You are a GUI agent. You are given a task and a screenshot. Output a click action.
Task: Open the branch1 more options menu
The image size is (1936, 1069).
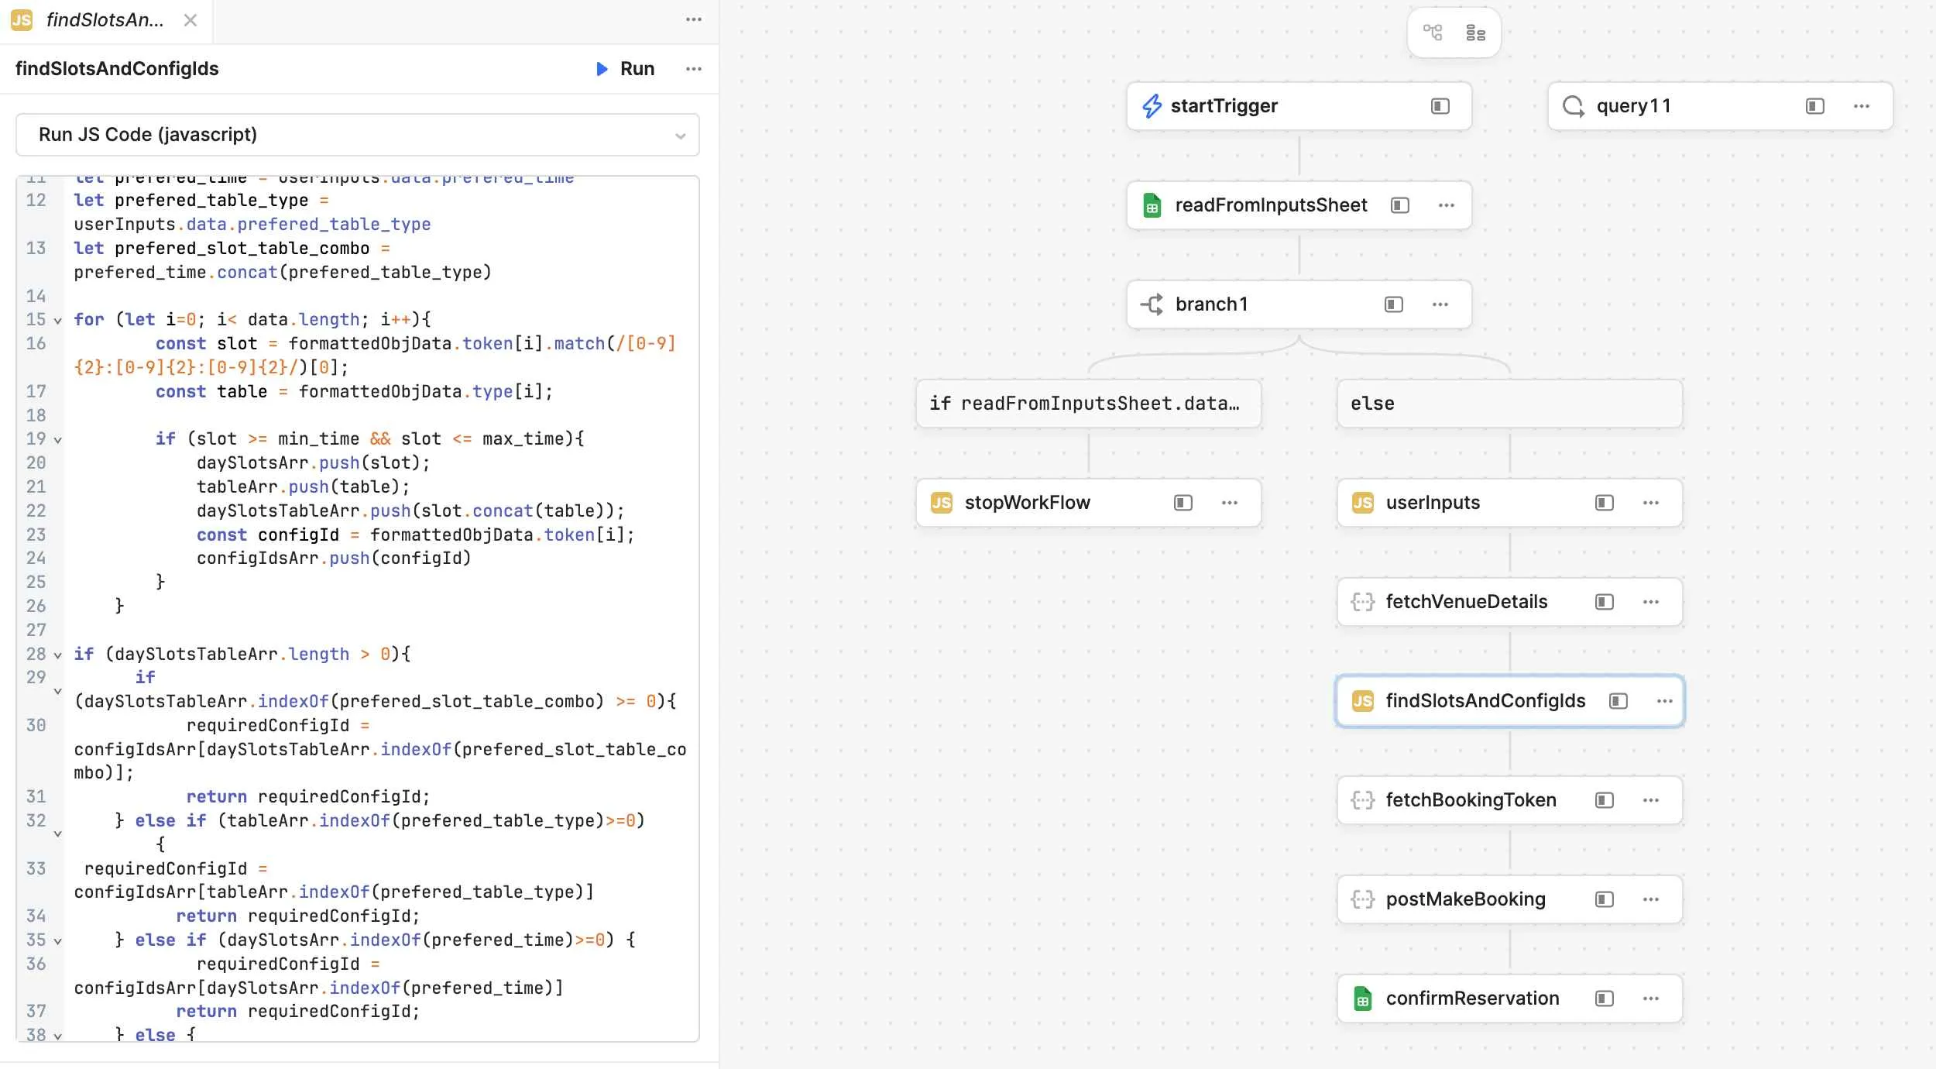click(x=1440, y=304)
